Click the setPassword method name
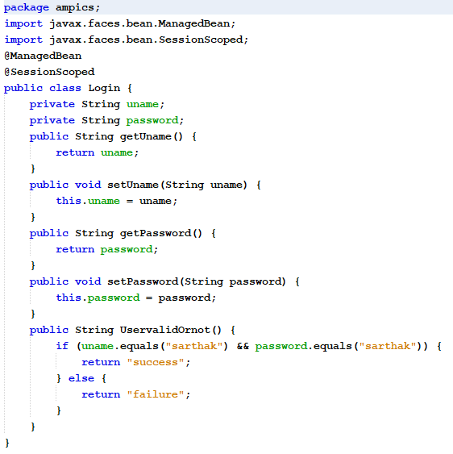 click(143, 281)
